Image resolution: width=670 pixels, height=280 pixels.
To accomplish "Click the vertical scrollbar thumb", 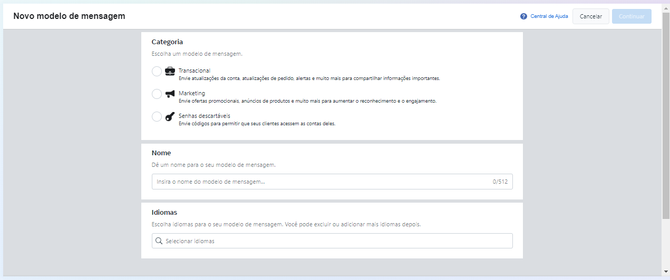I will (x=666, y=115).
